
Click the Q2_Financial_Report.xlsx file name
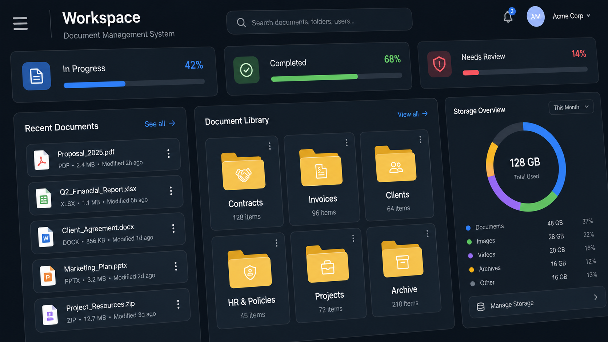tap(98, 190)
